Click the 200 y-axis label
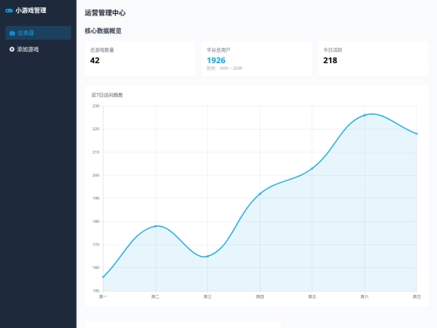The width and height of the screenshot is (437, 328). (x=95, y=176)
